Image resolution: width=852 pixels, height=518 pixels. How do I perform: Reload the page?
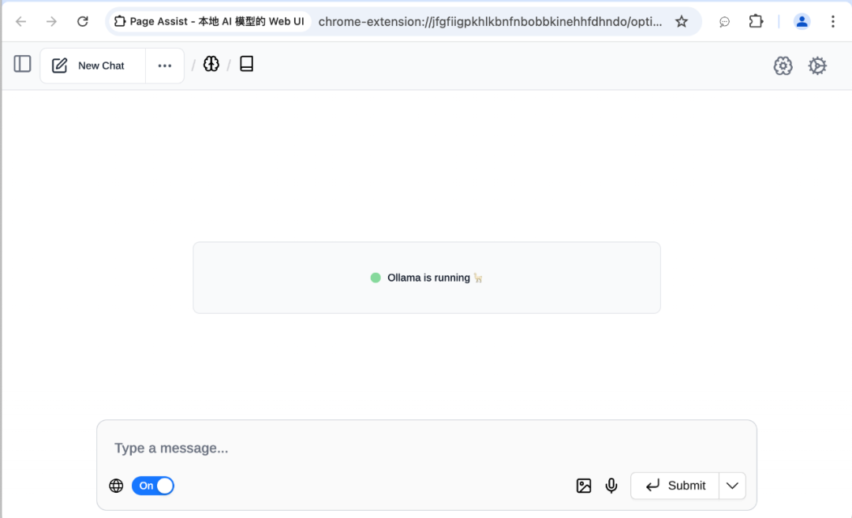coord(83,22)
